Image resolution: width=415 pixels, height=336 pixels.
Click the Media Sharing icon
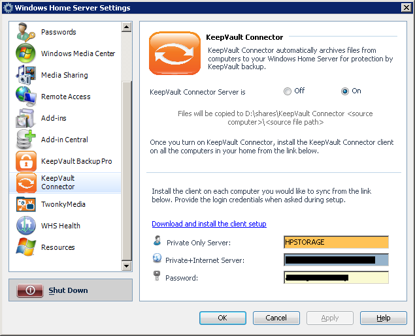[25, 75]
